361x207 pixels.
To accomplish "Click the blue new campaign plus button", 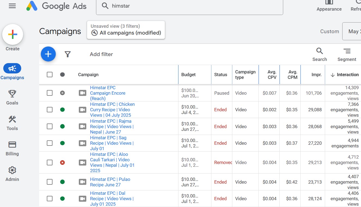I will pos(48,54).
